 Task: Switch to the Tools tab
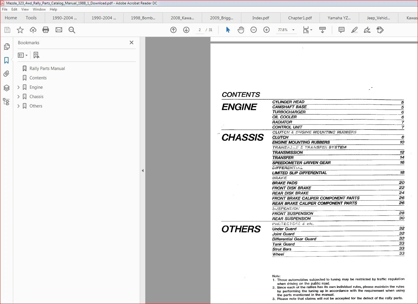31,18
